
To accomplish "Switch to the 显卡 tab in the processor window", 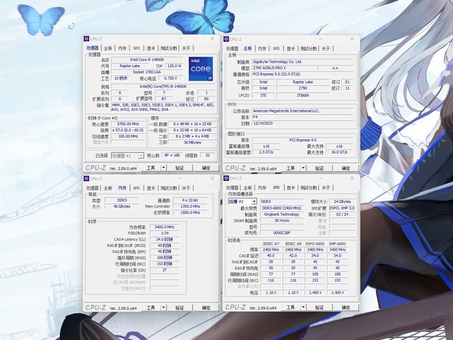I will pos(151,49).
